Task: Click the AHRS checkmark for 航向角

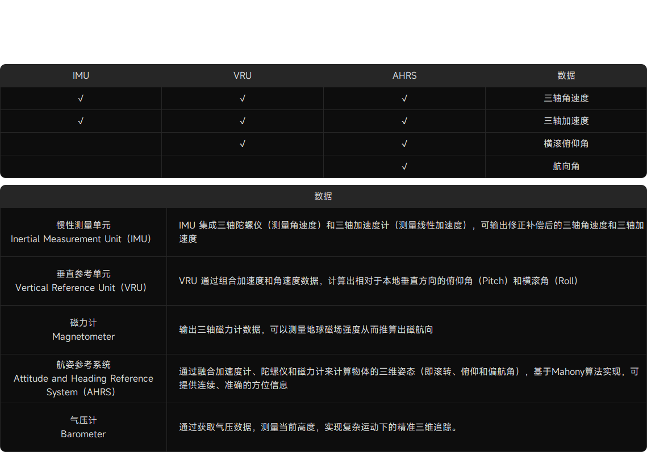Action: click(x=404, y=166)
